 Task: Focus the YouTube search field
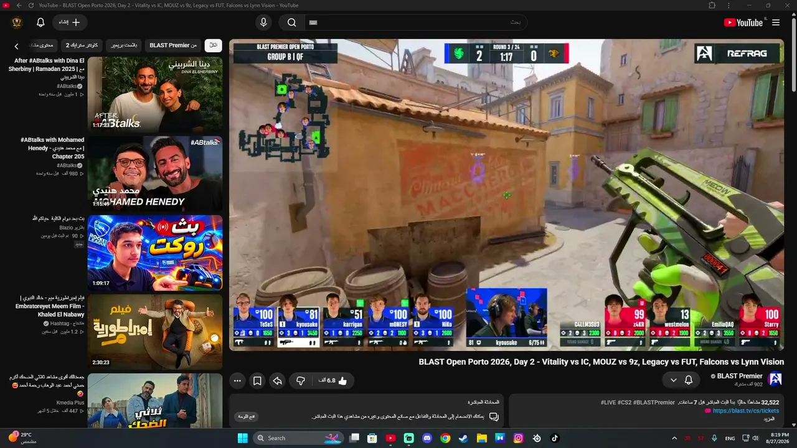[x=417, y=22]
